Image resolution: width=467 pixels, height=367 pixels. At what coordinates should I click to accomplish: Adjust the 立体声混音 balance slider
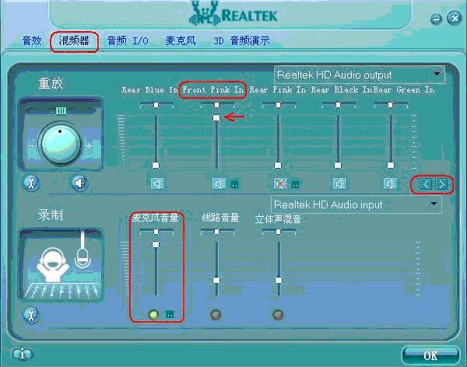[x=278, y=231]
